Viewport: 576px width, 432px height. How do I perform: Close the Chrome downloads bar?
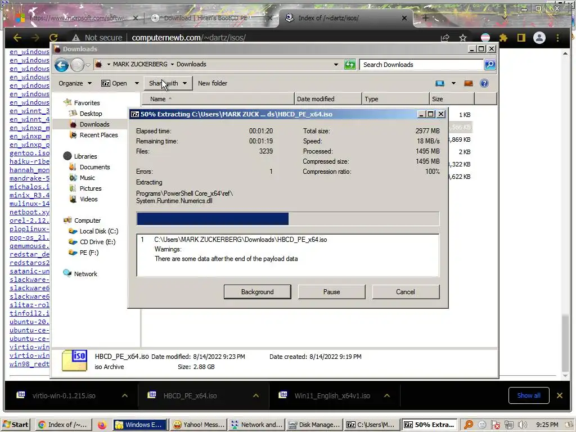(x=560, y=395)
